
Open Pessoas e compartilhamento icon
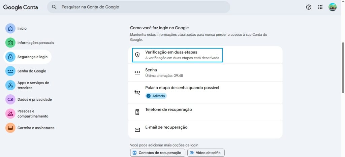coord(10,114)
